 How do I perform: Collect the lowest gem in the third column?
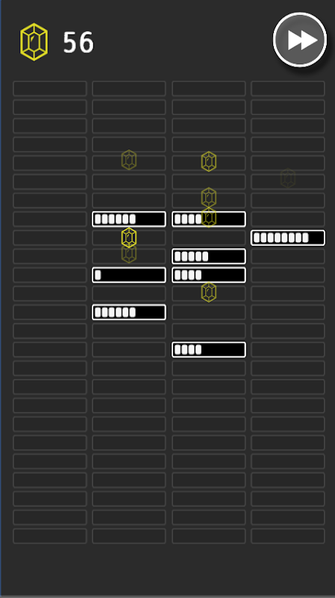pos(209,292)
